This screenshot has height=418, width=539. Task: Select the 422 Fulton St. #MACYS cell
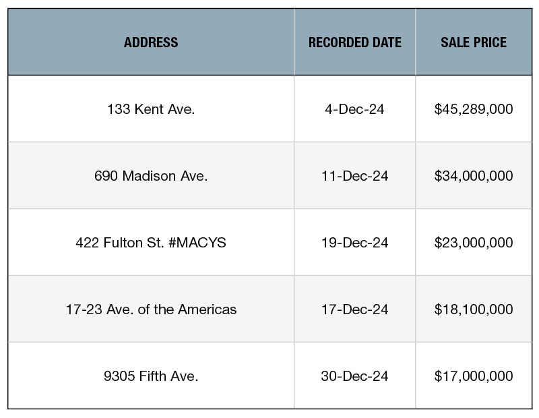point(151,243)
